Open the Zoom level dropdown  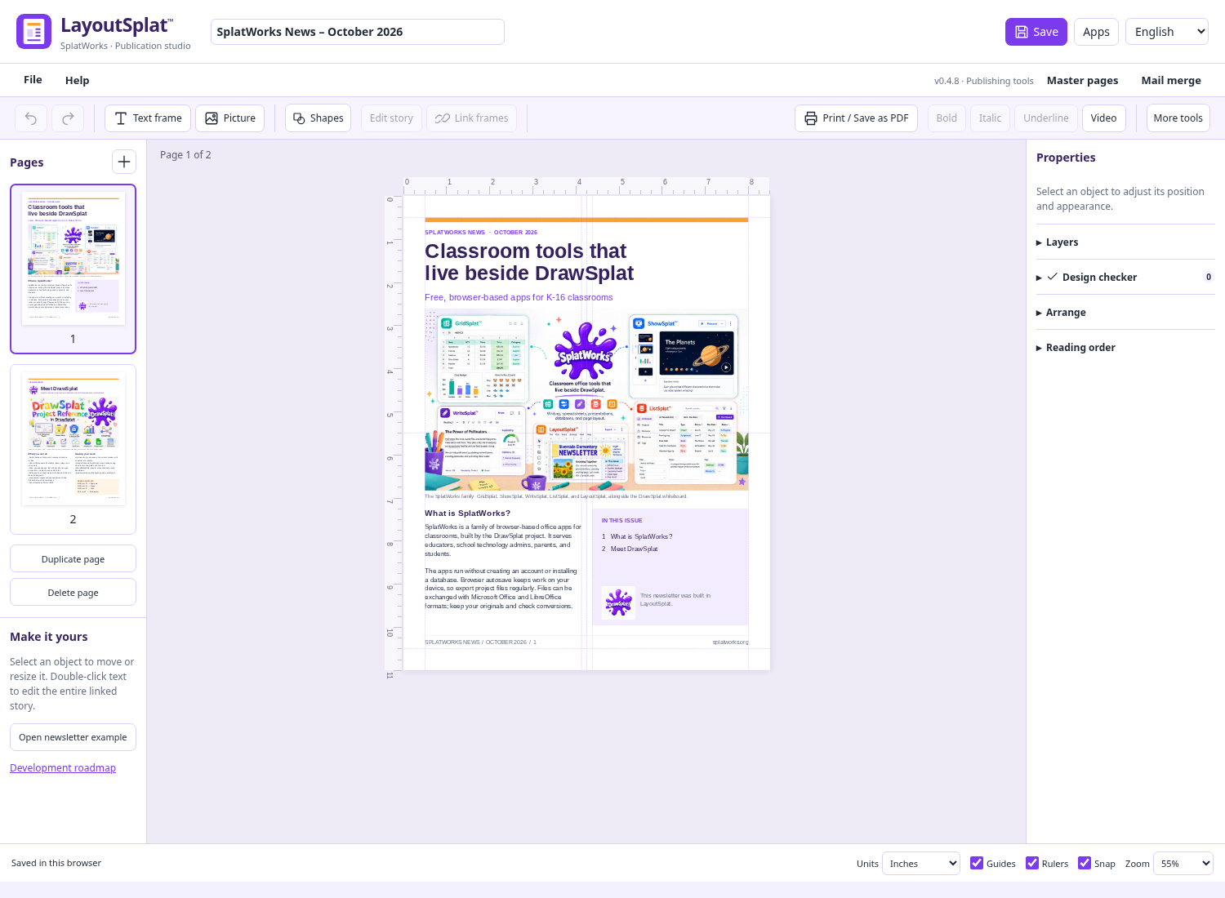(1183, 863)
